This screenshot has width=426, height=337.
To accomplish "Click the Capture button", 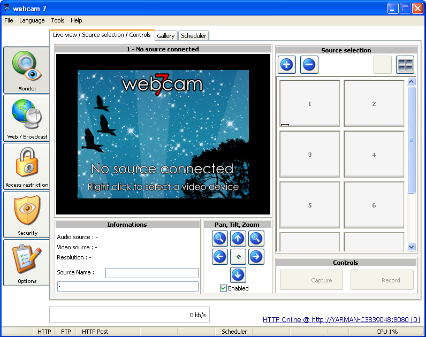I will click(x=311, y=280).
